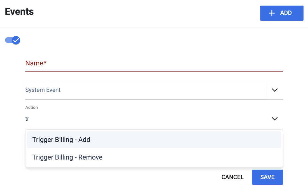Click the System Event placeholder text
The image size is (308, 190).
[x=43, y=90]
